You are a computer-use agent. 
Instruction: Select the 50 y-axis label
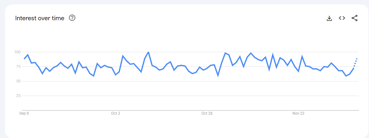tap(18, 81)
